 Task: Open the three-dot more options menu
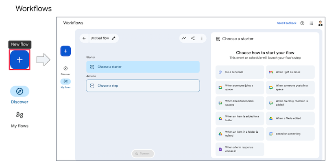click(x=202, y=38)
